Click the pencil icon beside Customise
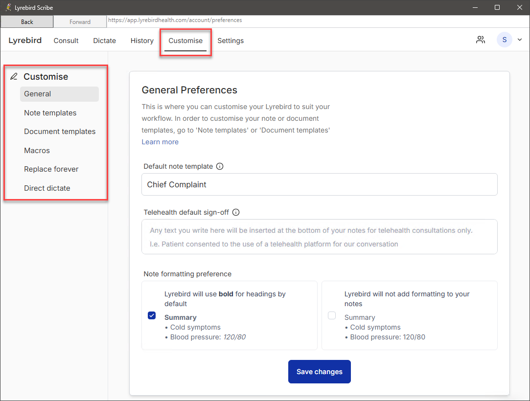This screenshot has width=530, height=401. coord(14,77)
